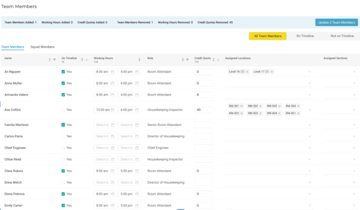The image size is (360, 210).
Task: Select the name "Emily Carter"
Action: 13,205
